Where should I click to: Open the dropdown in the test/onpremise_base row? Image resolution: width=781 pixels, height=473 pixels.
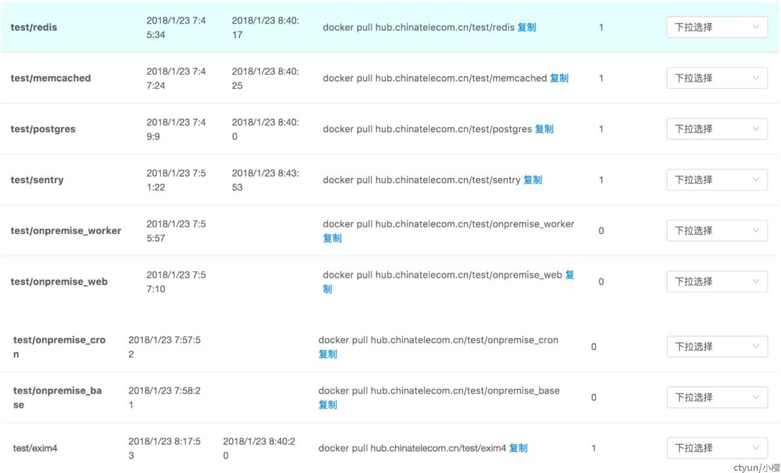pyautogui.click(x=717, y=397)
